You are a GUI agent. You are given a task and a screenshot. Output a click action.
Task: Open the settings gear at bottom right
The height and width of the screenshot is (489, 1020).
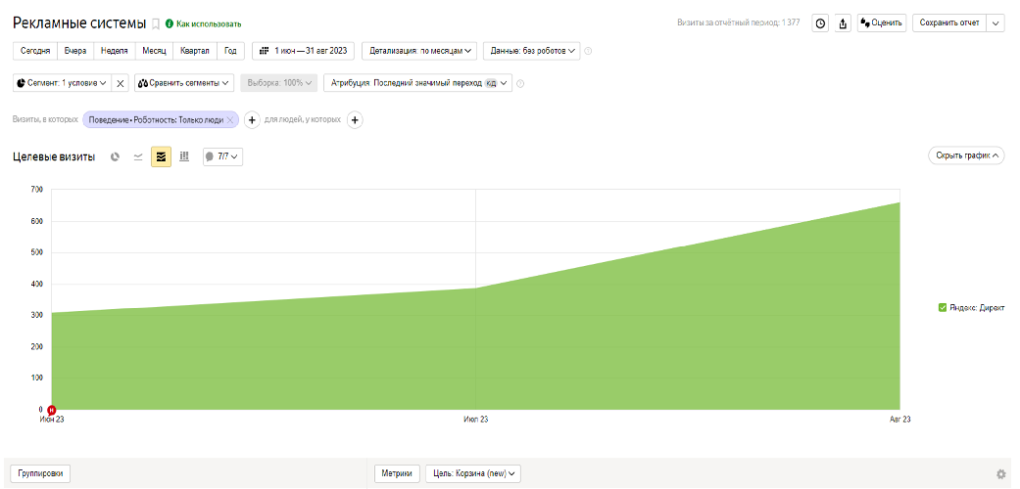tap(1000, 474)
